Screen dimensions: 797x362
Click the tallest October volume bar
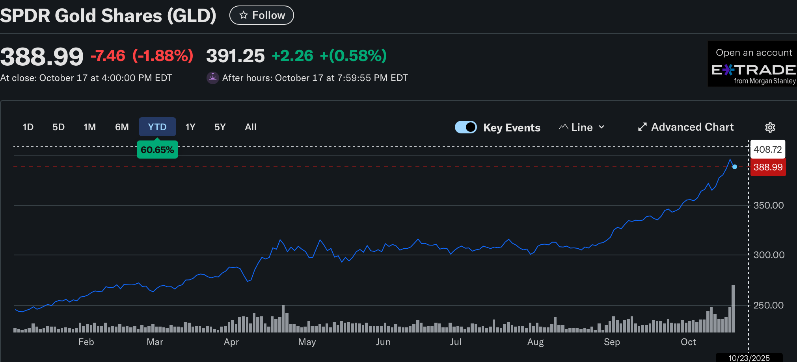(733, 308)
